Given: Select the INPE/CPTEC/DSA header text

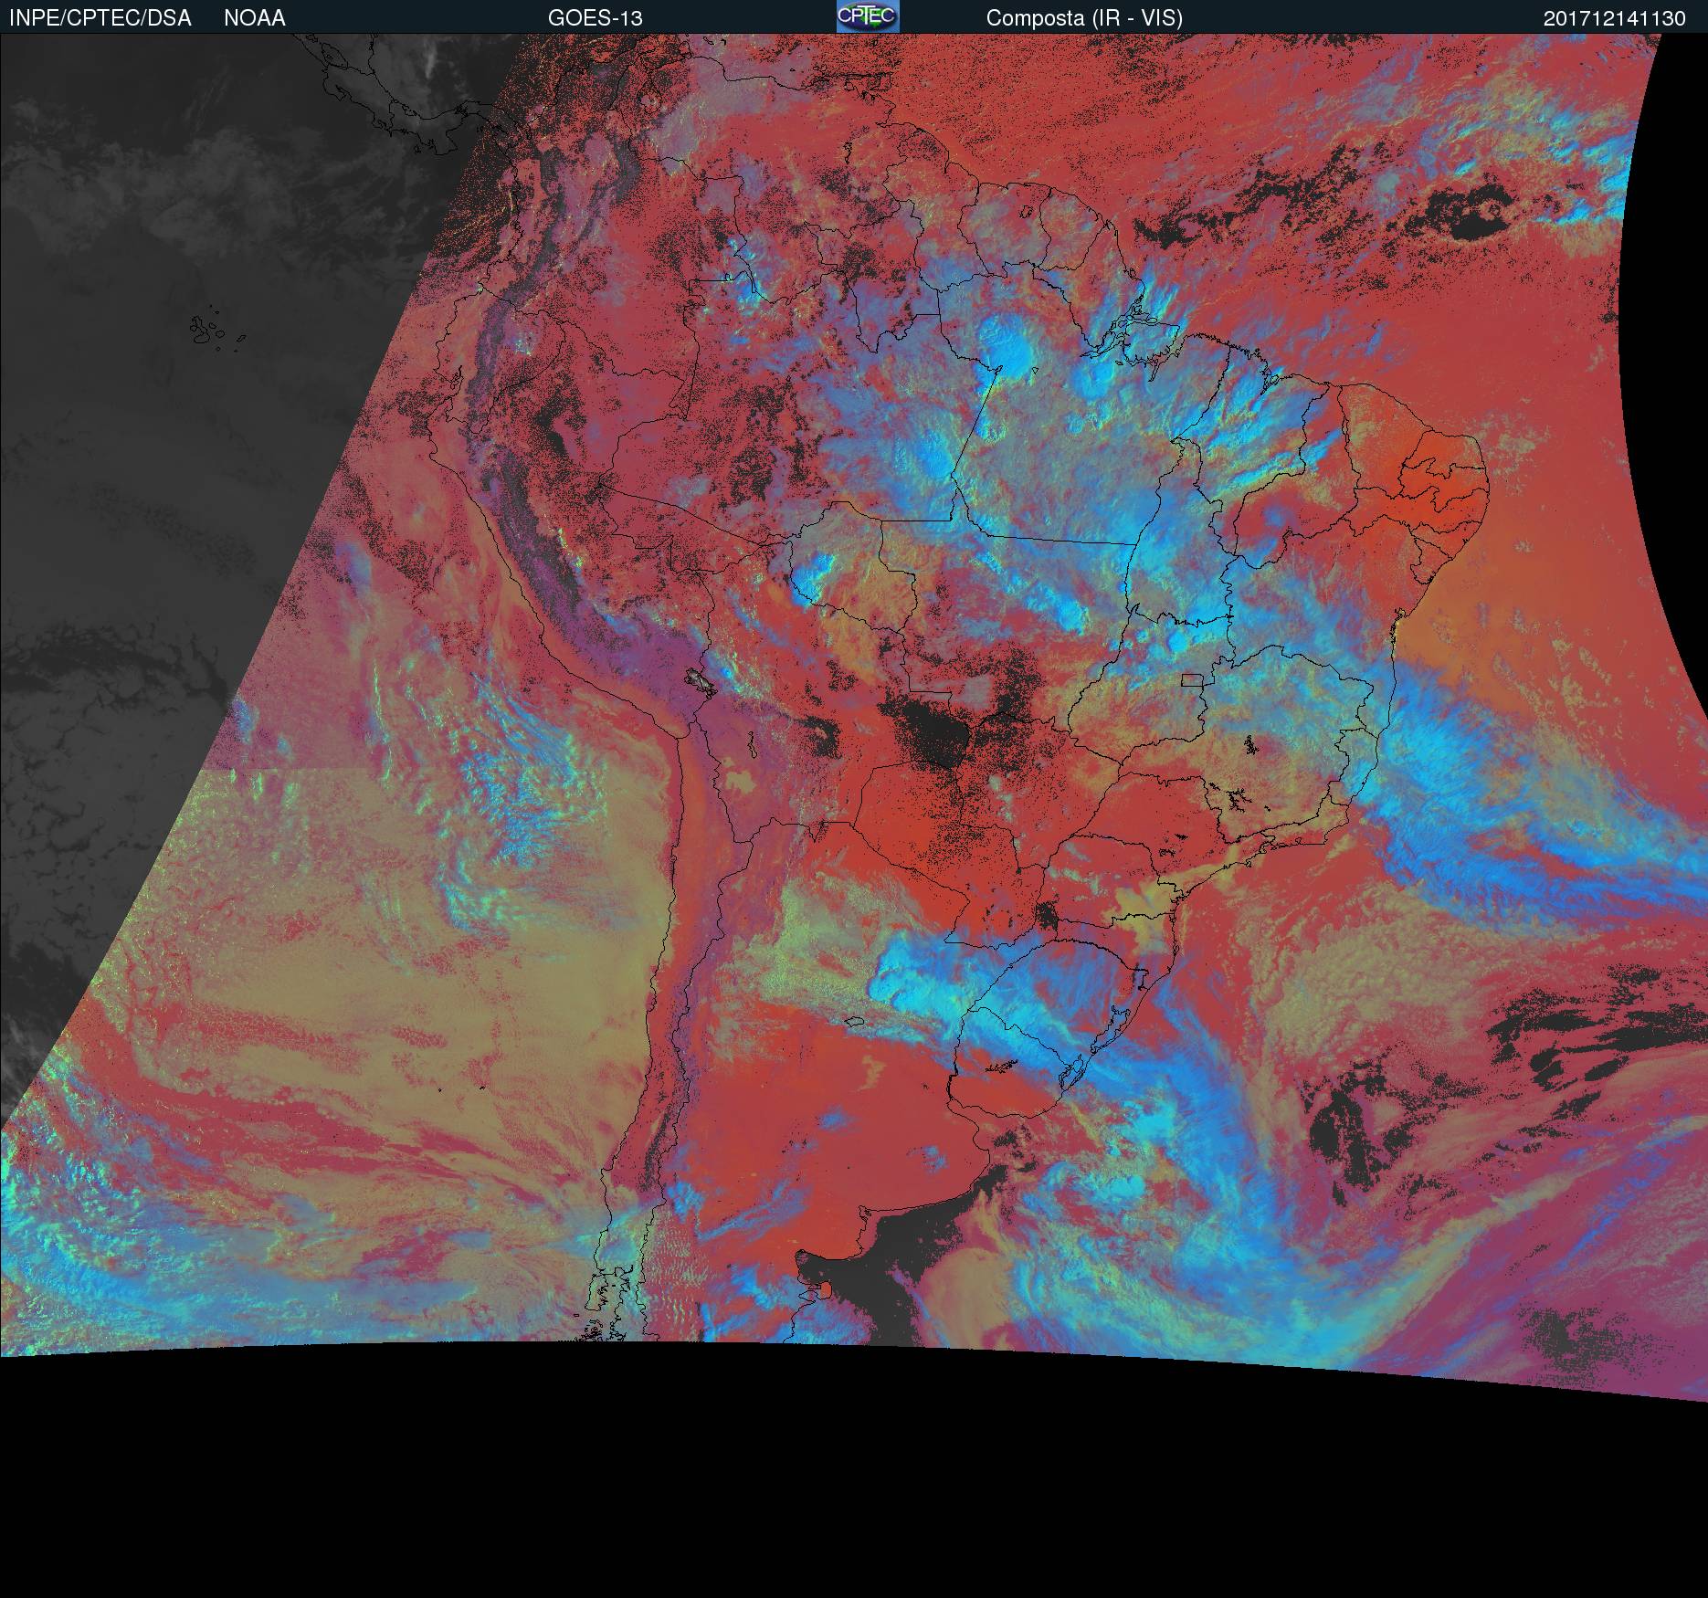Looking at the screenshot, I should point(100,18).
